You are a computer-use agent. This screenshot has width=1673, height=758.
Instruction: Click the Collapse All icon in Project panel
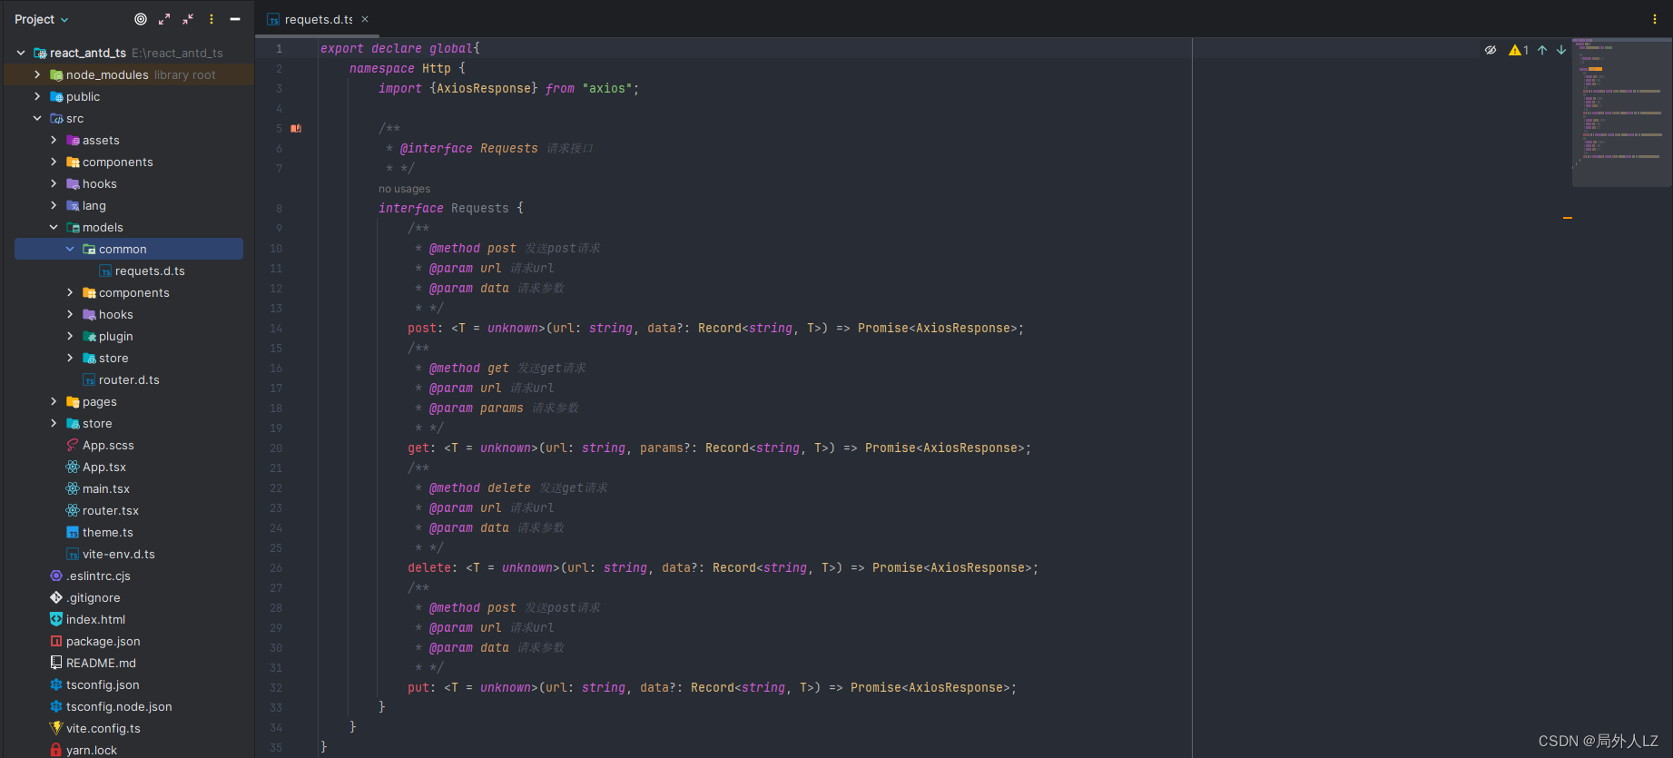[x=188, y=19]
